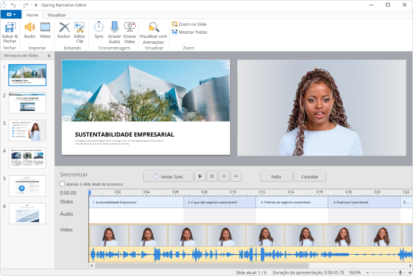The width and height of the screenshot is (413, 276).
Task: Start Gravar Vídeo recording
Action: (130, 32)
